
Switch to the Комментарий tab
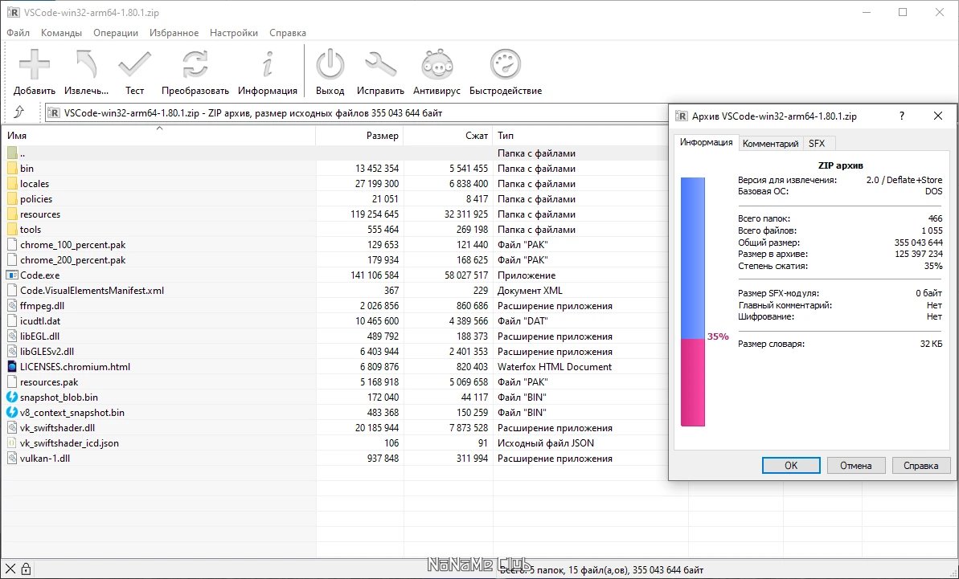pos(770,144)
